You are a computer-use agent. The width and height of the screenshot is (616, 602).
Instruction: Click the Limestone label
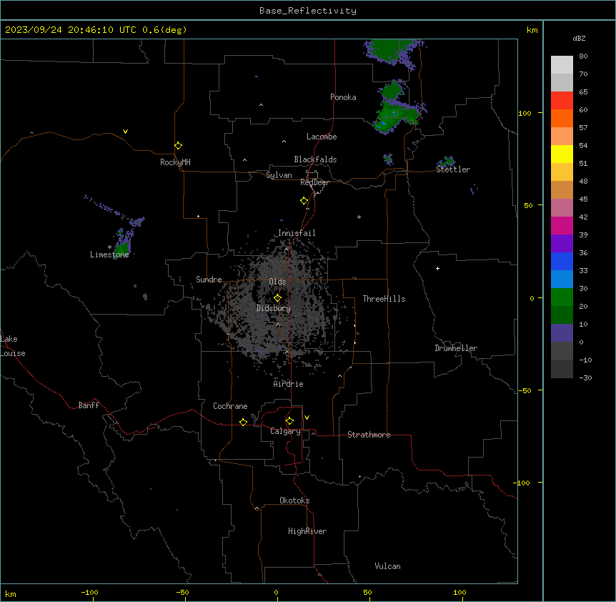[109, 255]
